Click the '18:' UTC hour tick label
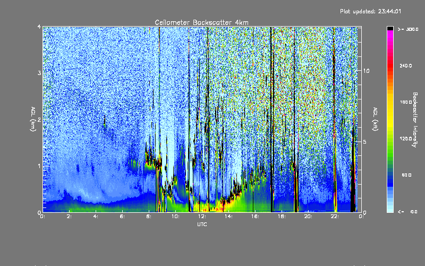The width and height of the screenshot is (425, 266). coord(282,217)
